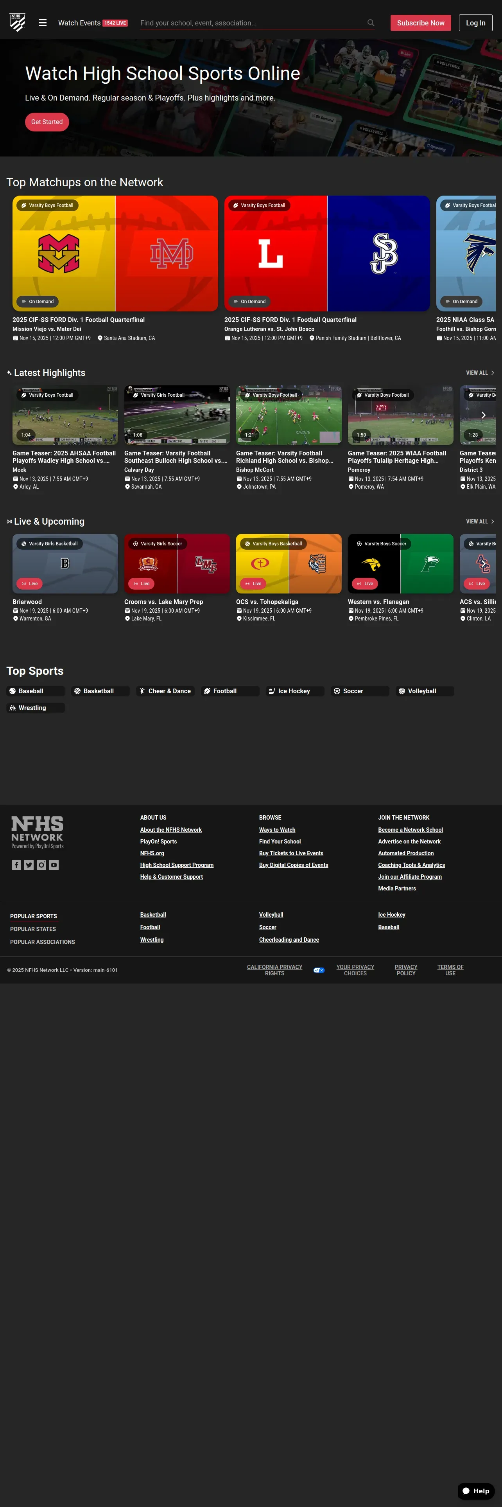The image size is (502, 1507).
Task: Open About the NFHS Network link
Action: tap(170, 829)
